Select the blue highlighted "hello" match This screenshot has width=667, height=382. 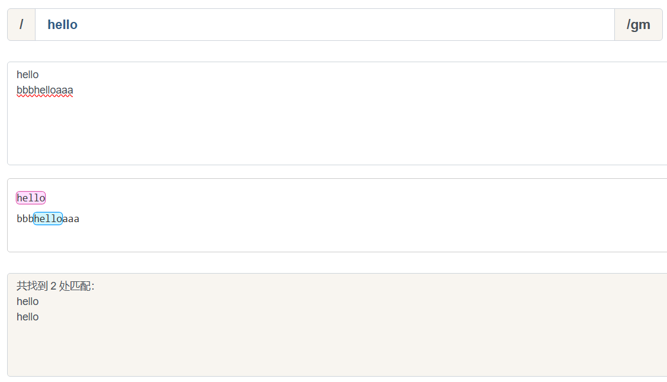tap(48, 219)
